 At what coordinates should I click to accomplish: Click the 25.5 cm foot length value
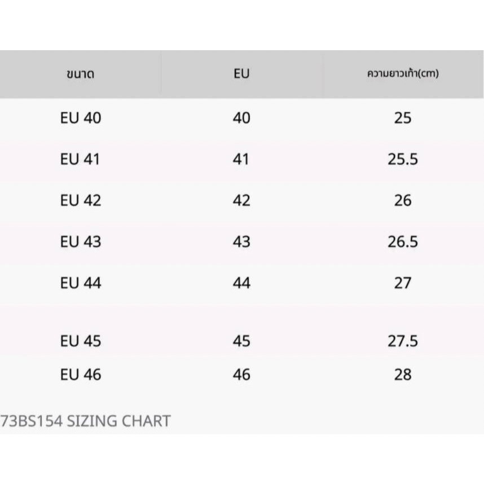403,160
